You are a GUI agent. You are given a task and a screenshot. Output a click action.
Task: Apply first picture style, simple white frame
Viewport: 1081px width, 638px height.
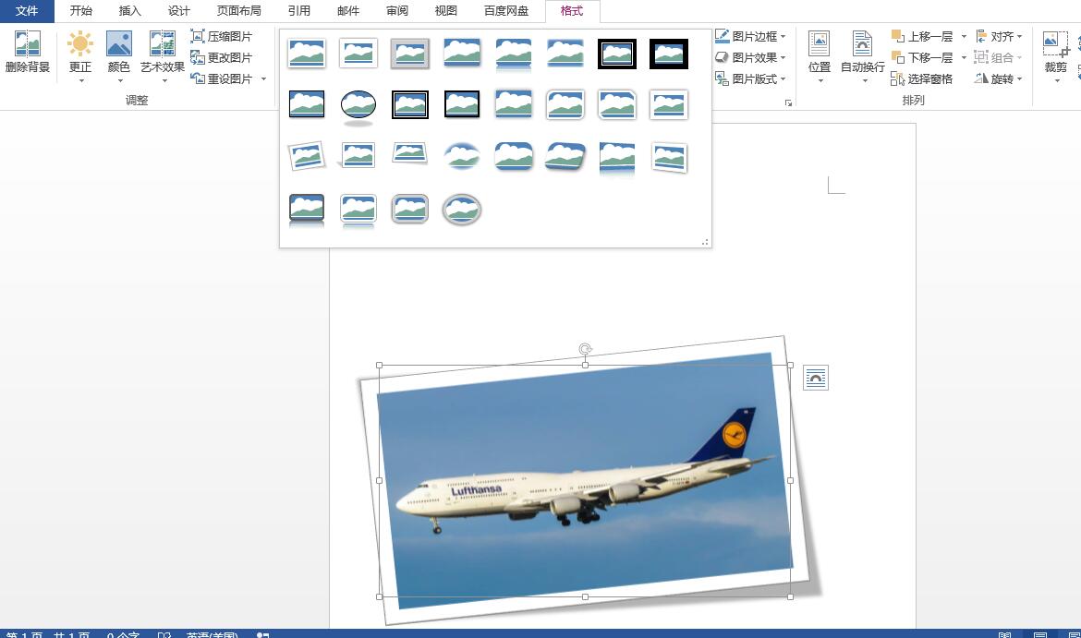coord(307,54)
